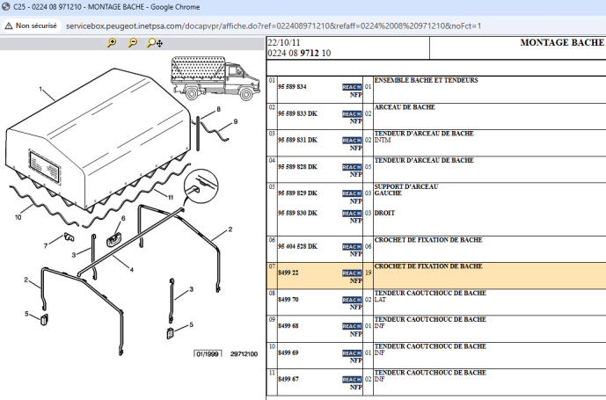Click the REACH badge for part 95 589 833 DK
This screenshot has width=606, height=400.
pyautogui.click(x=351, y=114)
